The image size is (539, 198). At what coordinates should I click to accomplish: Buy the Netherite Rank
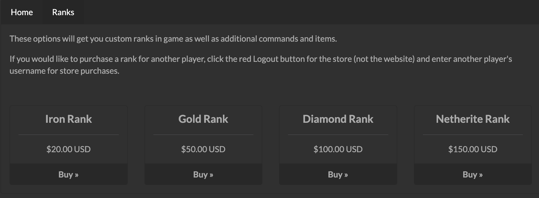(473, 174)
